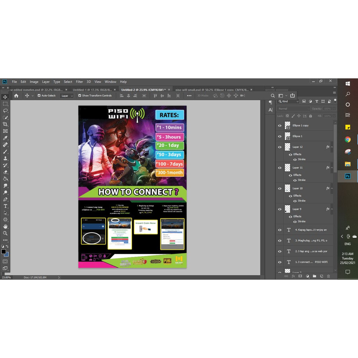Viewport: 358px width, 358px height.
Task: Activate the Zoom tool in toolbar
Action: coord(5,233)
